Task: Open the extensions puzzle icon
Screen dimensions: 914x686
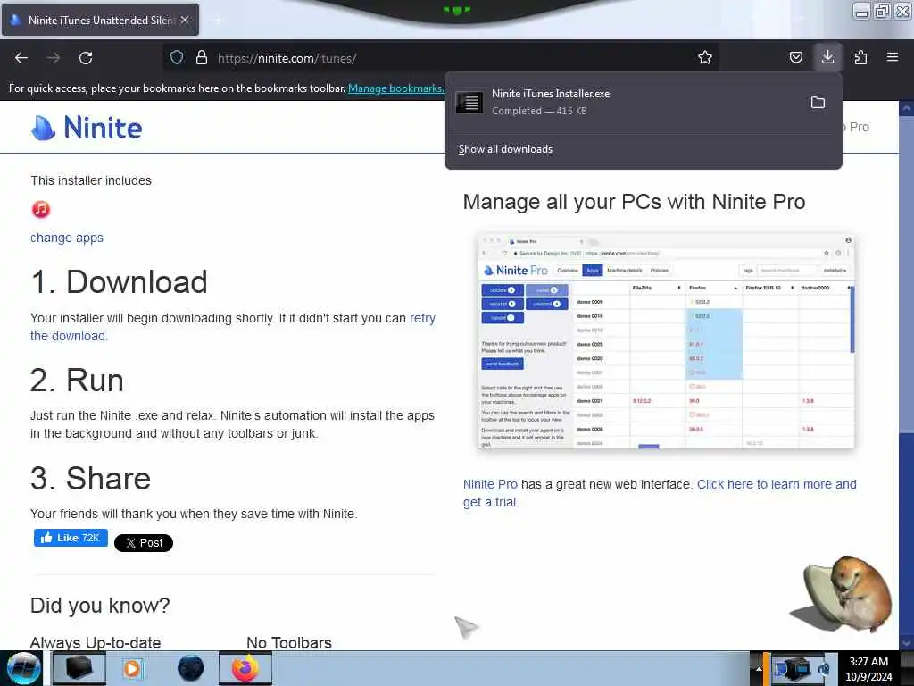Action: click(x=860, y=57)
